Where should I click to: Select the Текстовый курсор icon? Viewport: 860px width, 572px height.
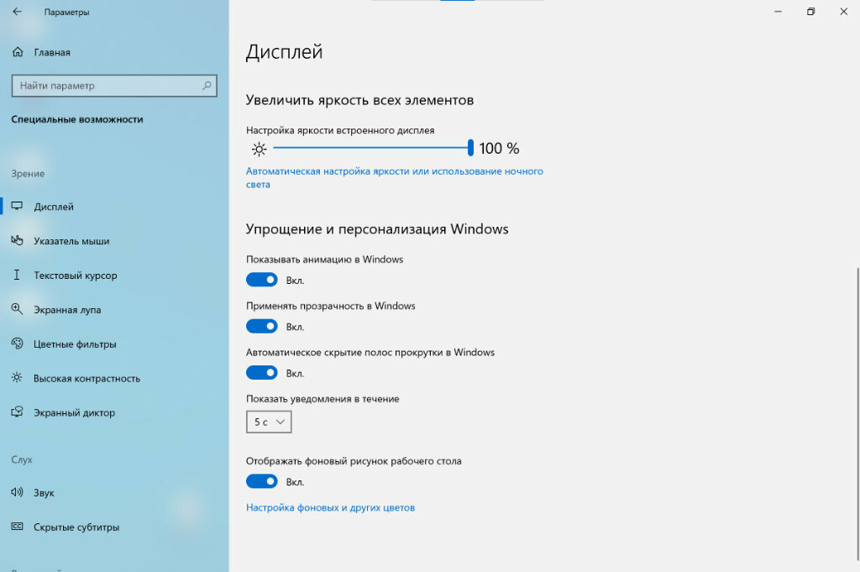[x=17, y=275]
